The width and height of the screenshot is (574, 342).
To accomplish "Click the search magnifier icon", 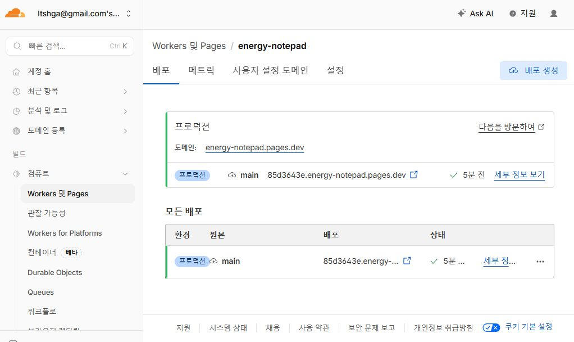I will tap(17, 46).
